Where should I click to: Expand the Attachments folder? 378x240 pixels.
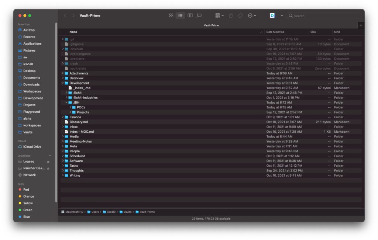point(63,73)
